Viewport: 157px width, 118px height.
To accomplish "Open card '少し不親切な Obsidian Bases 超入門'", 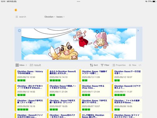I will (95, 115).
